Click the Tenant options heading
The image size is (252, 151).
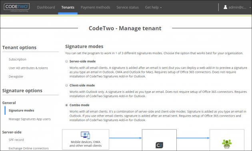[x=19, y=47]
